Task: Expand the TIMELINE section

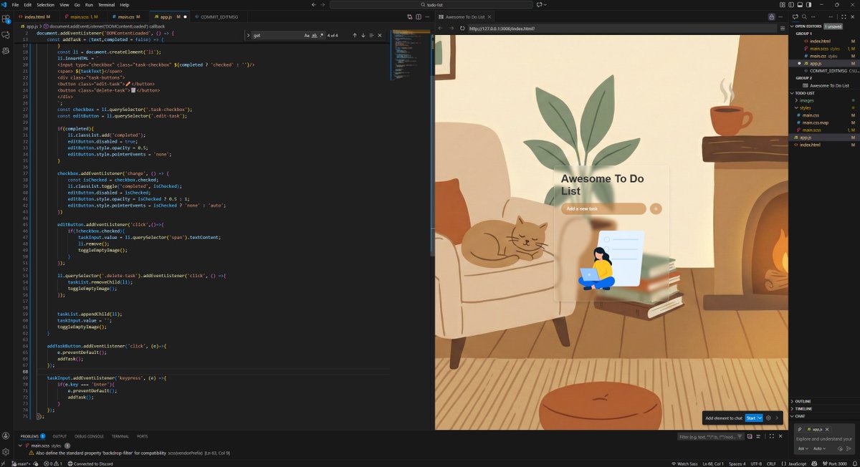Action: [803, 408]
